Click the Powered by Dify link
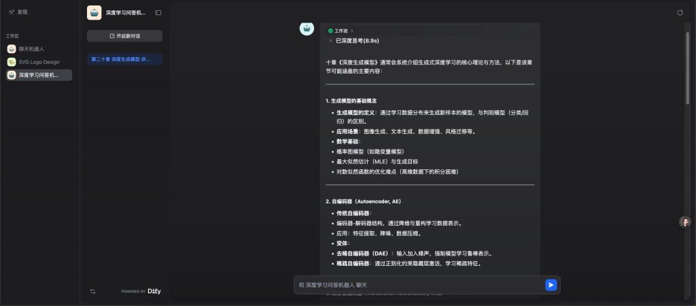The height and width of the screenshot is (306, 696). (141, 291)
